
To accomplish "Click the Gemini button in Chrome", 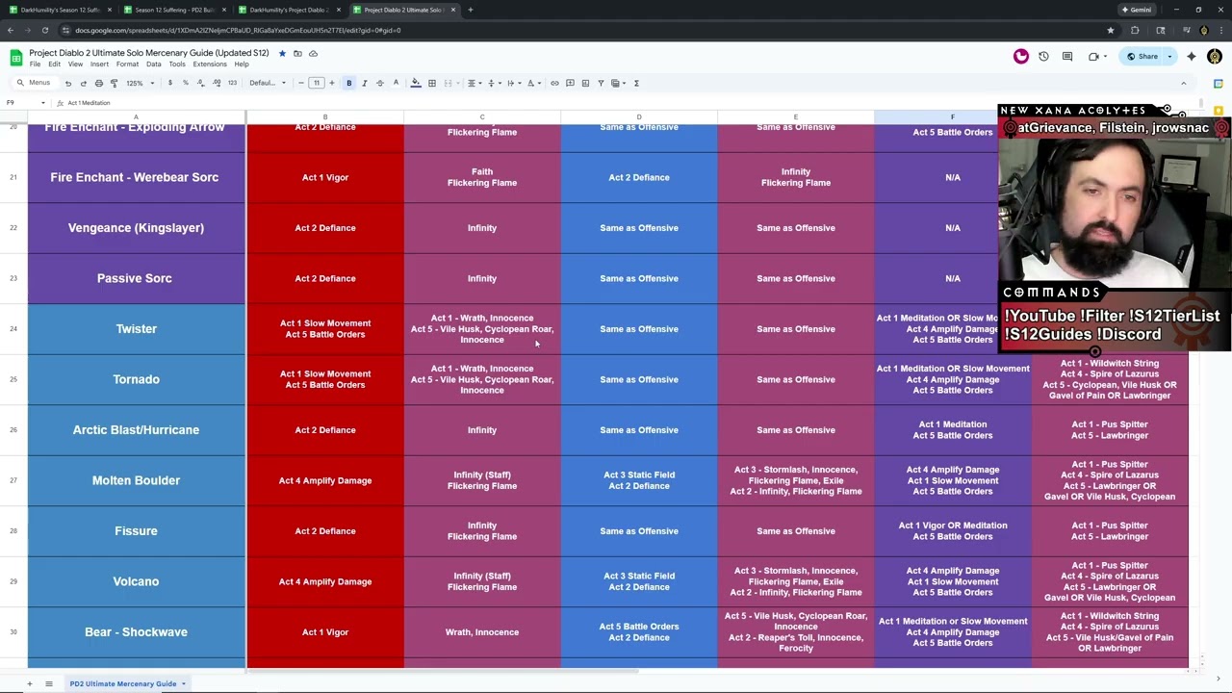I will click(1136, 10).
